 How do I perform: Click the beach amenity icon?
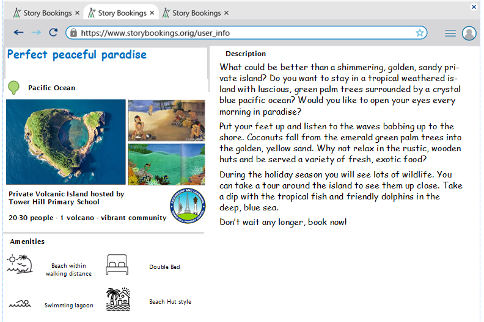click(20, 265)
